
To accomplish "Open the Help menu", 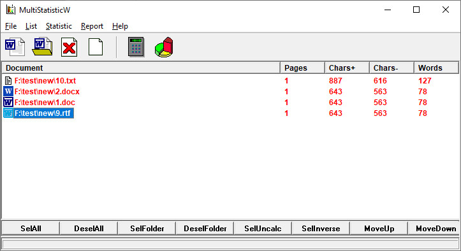I will click(x=120, y=26).
